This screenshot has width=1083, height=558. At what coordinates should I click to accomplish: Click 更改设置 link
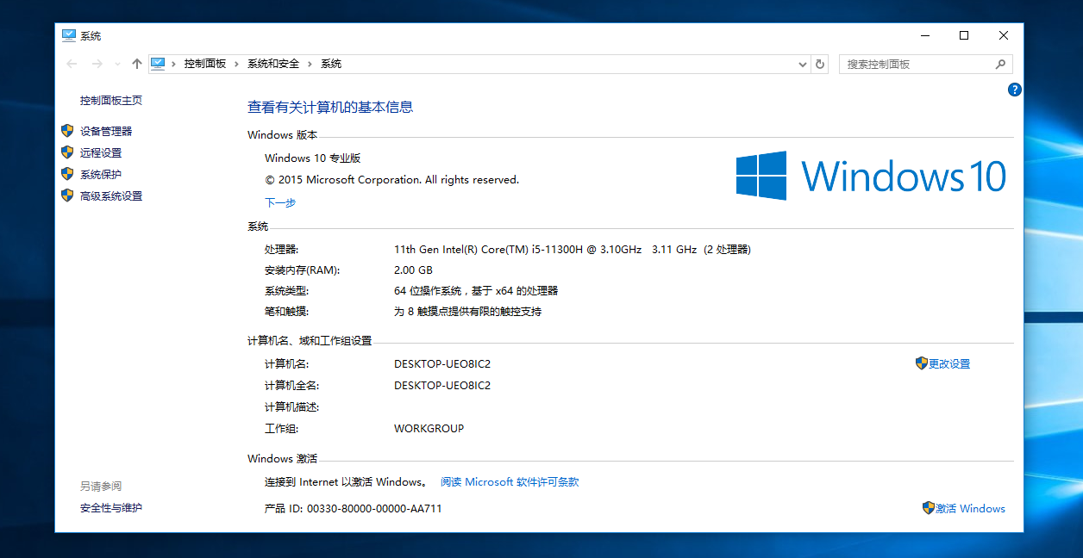click(949, 364)
